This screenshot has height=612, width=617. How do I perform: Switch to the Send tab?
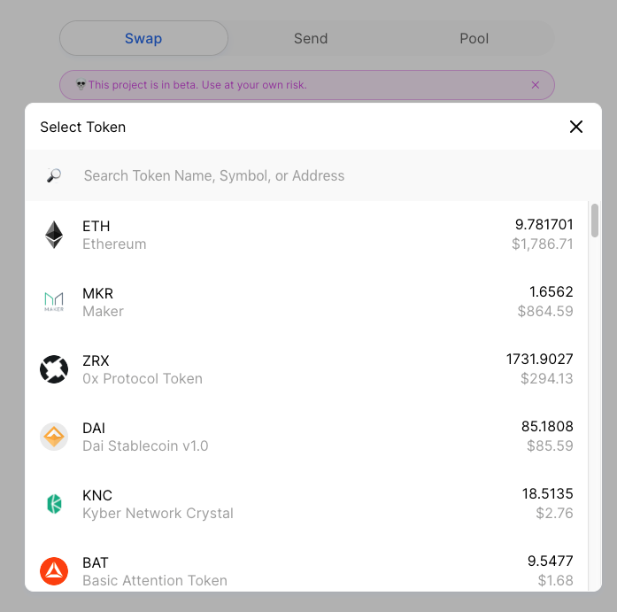(x=311, y=39)
